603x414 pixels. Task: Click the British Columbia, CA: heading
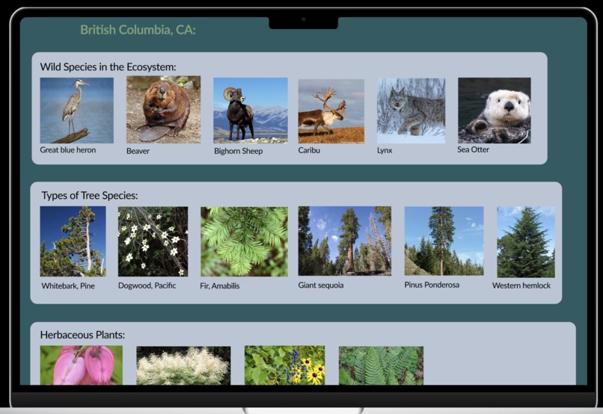138,30
